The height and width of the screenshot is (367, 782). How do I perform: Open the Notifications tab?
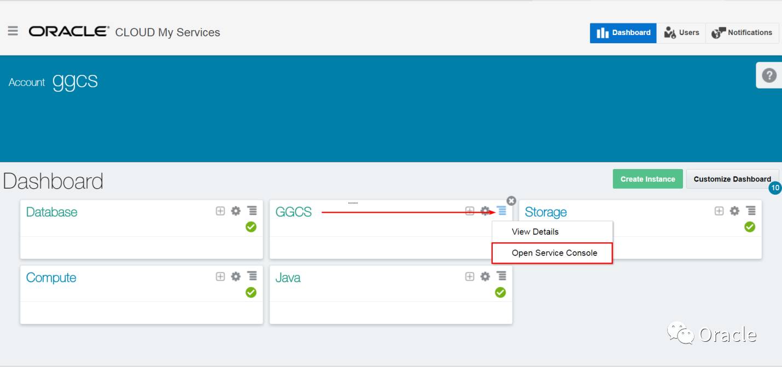pyautogui.click(x=742, y=33)
